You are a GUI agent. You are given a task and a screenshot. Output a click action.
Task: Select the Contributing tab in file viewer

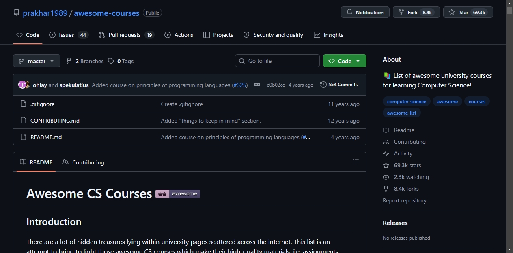(x=83, y=162)
